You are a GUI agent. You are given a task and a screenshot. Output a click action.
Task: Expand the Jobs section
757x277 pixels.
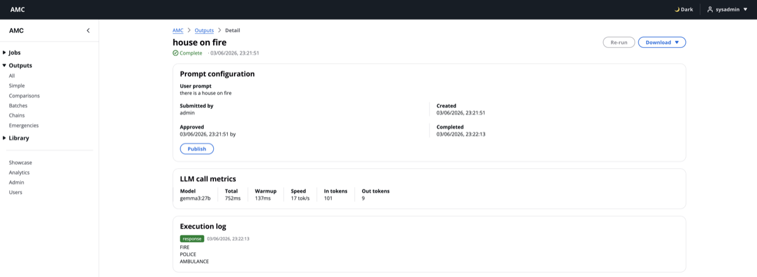[x=15, y=52]
